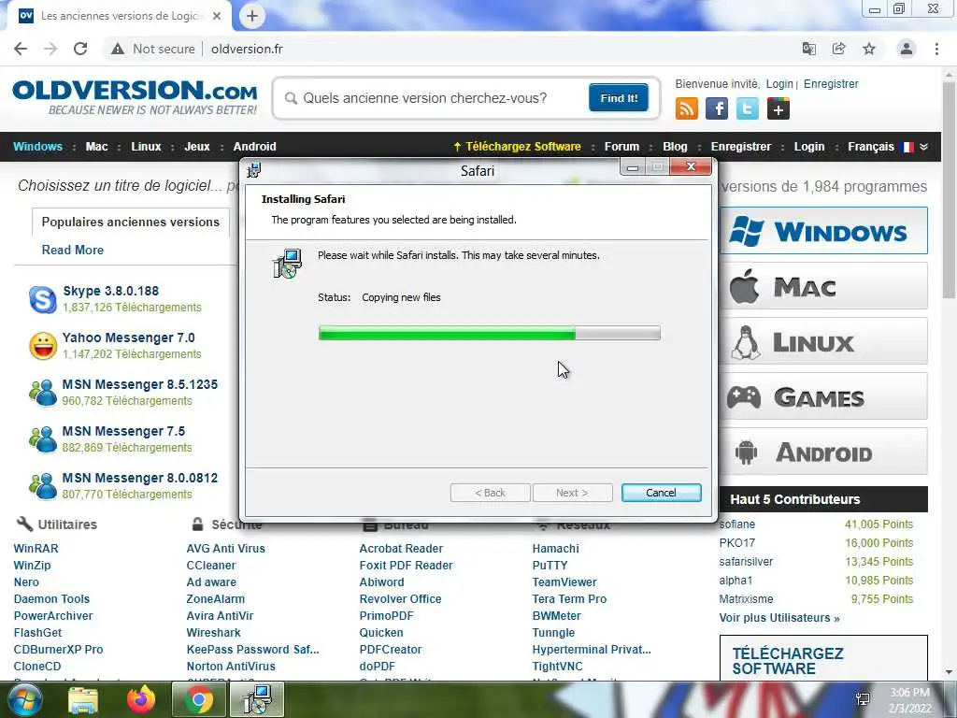Open the large Games category banner
This screenshot has height=718, width=957.
pos(823,396)
